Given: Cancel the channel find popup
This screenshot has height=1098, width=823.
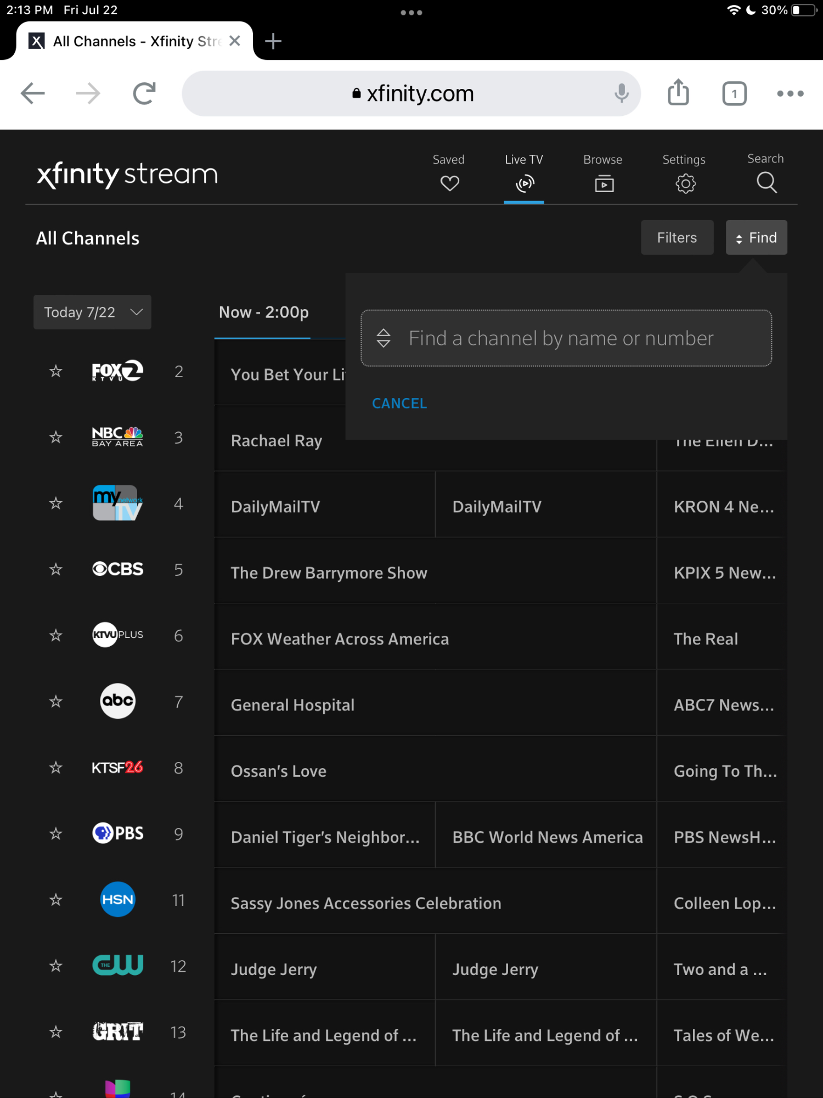Looking at the screenshot, I should pos(399,404).
